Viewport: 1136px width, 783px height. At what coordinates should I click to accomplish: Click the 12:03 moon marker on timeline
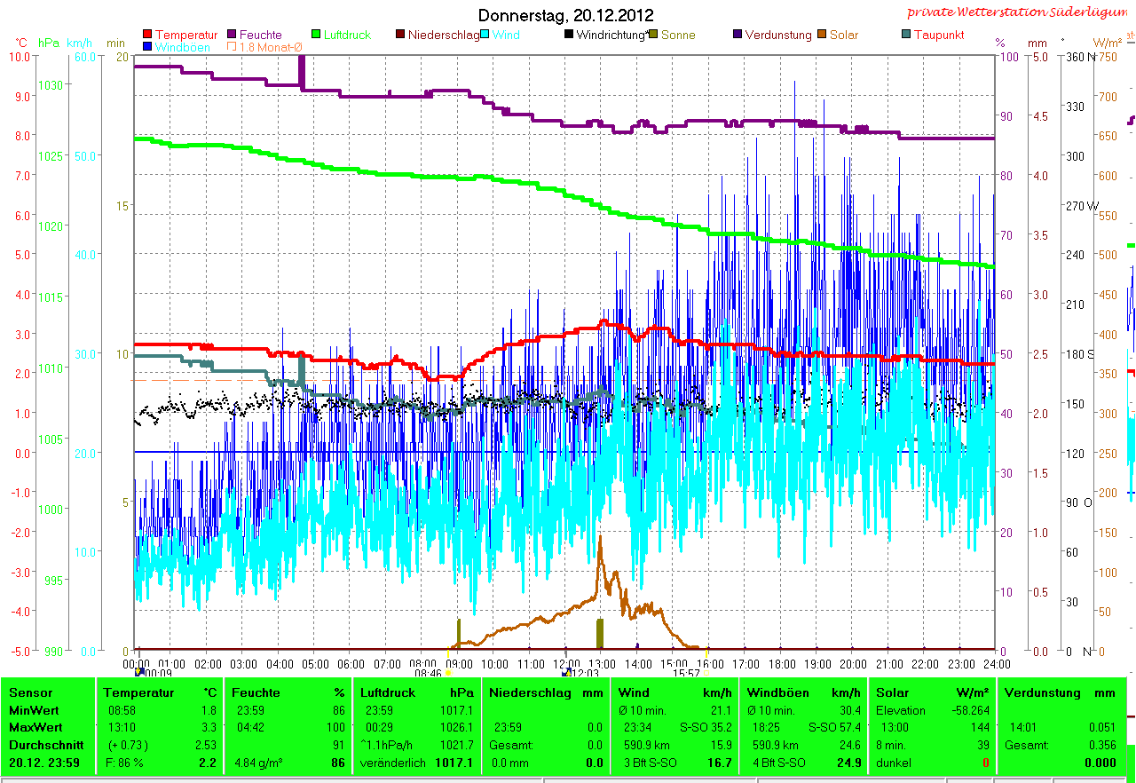(568, 674)
